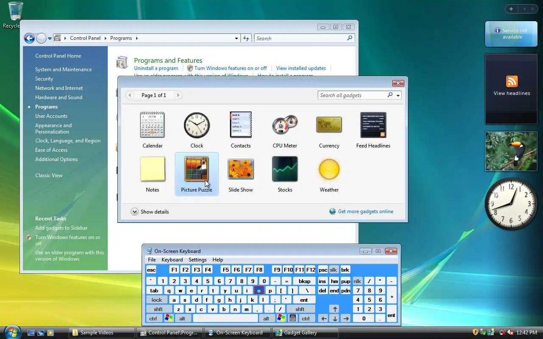Click the highlighted o key
The height and width of the screenshot is (339, 543).
point(259,290)
